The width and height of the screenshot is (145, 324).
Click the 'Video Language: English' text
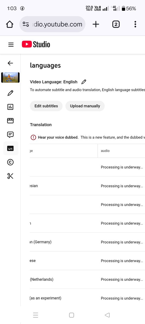[x=54, y=82]
